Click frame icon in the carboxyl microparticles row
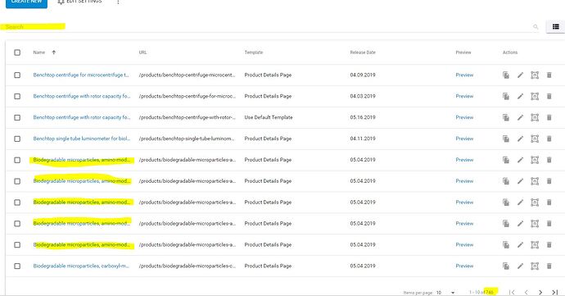Screen dimensions: 565x296 coord(535,266)
